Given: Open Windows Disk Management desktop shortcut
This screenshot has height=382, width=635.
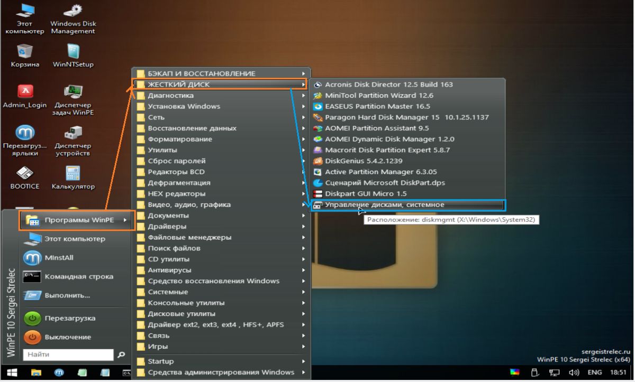Looking at the screenshot, I should click(73, 18).
